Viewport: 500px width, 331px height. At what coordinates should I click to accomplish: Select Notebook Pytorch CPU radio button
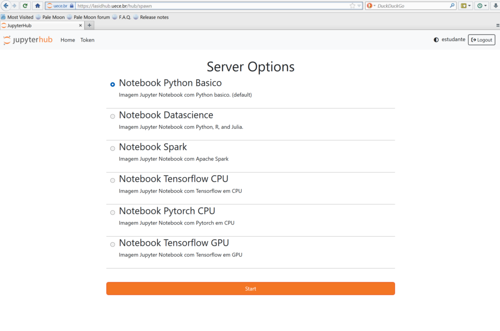(113, 213)
